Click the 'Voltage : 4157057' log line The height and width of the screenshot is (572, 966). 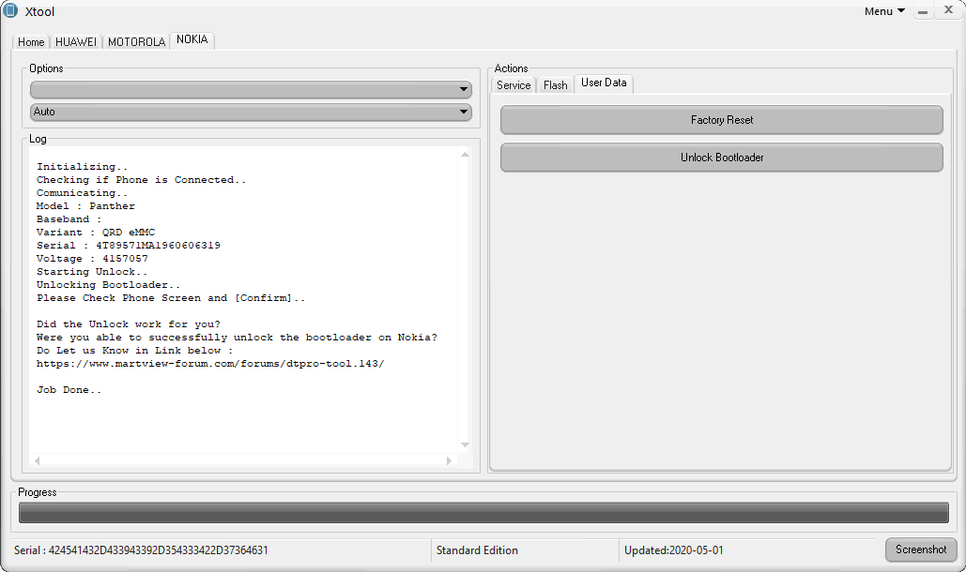coord(92,259)
